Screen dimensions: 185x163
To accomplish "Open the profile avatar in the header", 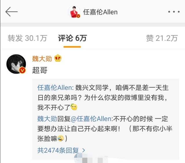I will coord(75,12).
